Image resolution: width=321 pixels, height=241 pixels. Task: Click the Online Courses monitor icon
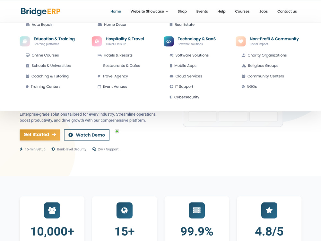(27, 55)
